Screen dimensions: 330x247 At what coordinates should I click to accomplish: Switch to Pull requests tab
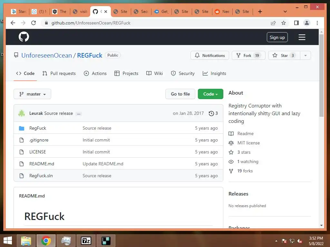click(59, 74)
